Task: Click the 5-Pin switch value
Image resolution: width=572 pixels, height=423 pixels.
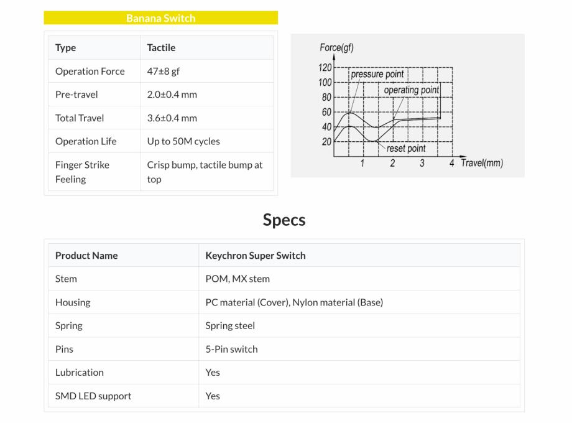Action: coord(231,349)
